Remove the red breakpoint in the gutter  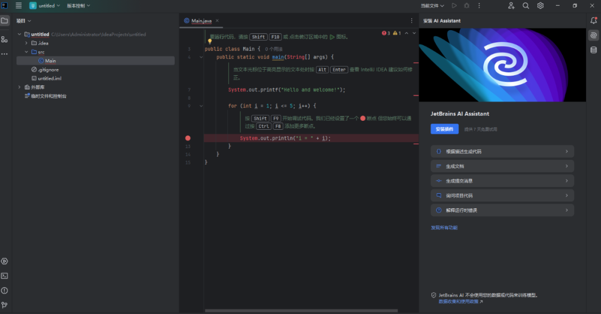[x=188, y=138]
